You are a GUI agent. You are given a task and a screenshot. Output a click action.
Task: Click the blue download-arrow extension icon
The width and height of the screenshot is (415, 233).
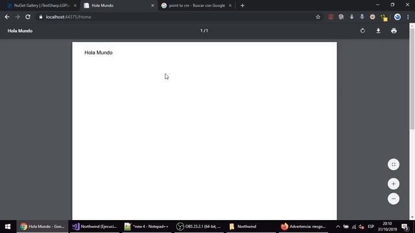pyautogui.click(x=362, y=17)
